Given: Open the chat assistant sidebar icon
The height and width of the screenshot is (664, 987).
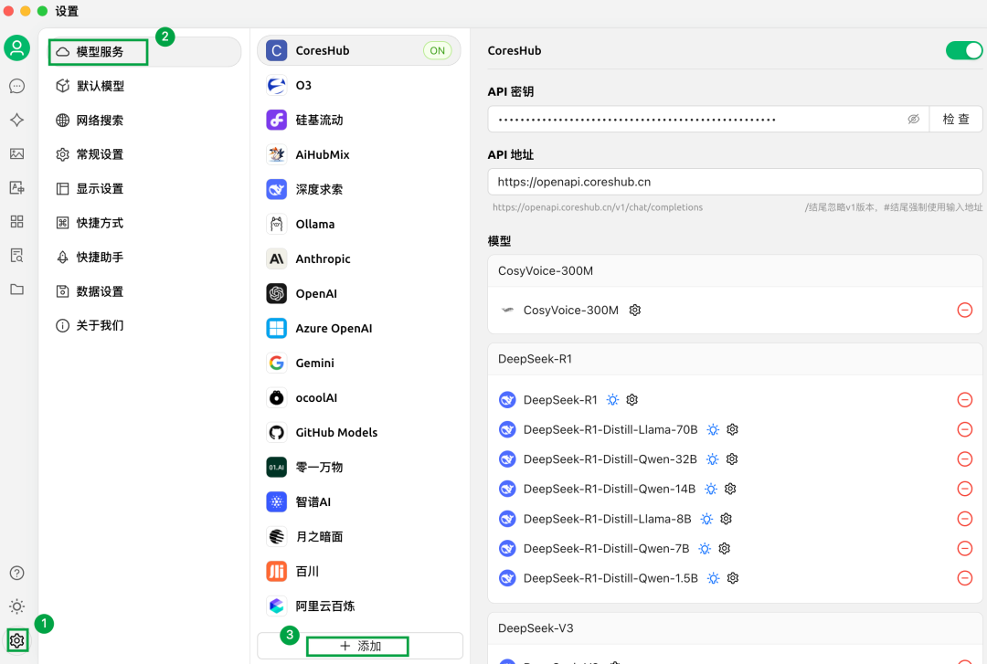Looking at the screenshot, I should click(x=17, y=86).
